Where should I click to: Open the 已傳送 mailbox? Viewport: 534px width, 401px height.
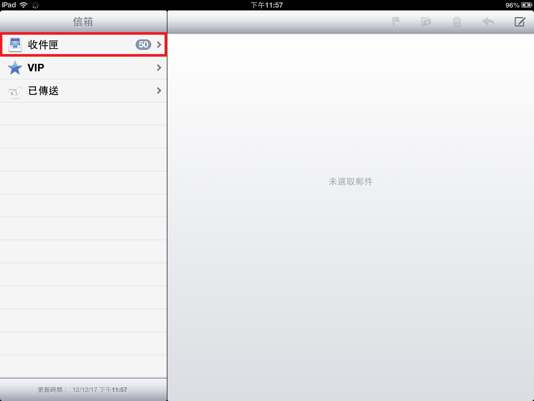pos(83,91)
